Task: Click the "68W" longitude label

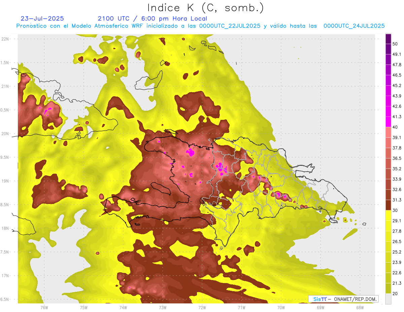Action: pos(360,307)
